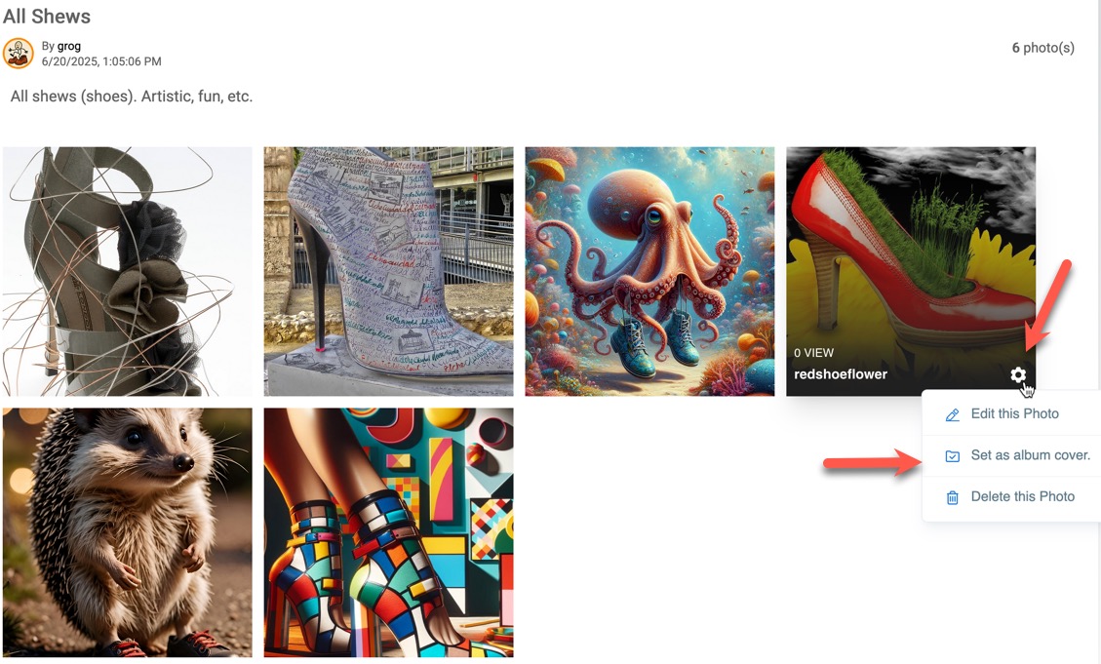Open the hedgehog in sneakers photo
Screen dimensions: 1101x664
point(127,532)
